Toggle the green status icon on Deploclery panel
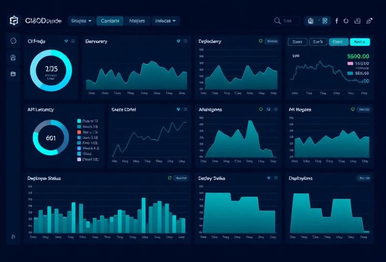This screenshot has height=262, width=386. click(x=261, y=41)
